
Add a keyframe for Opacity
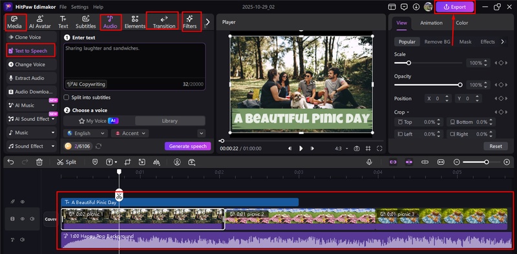pos(501,85)
